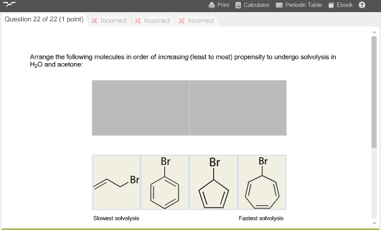Screen dimensions: 381x230
Task: Click the red X on second Incorrect tab
Action: (138, 21)
